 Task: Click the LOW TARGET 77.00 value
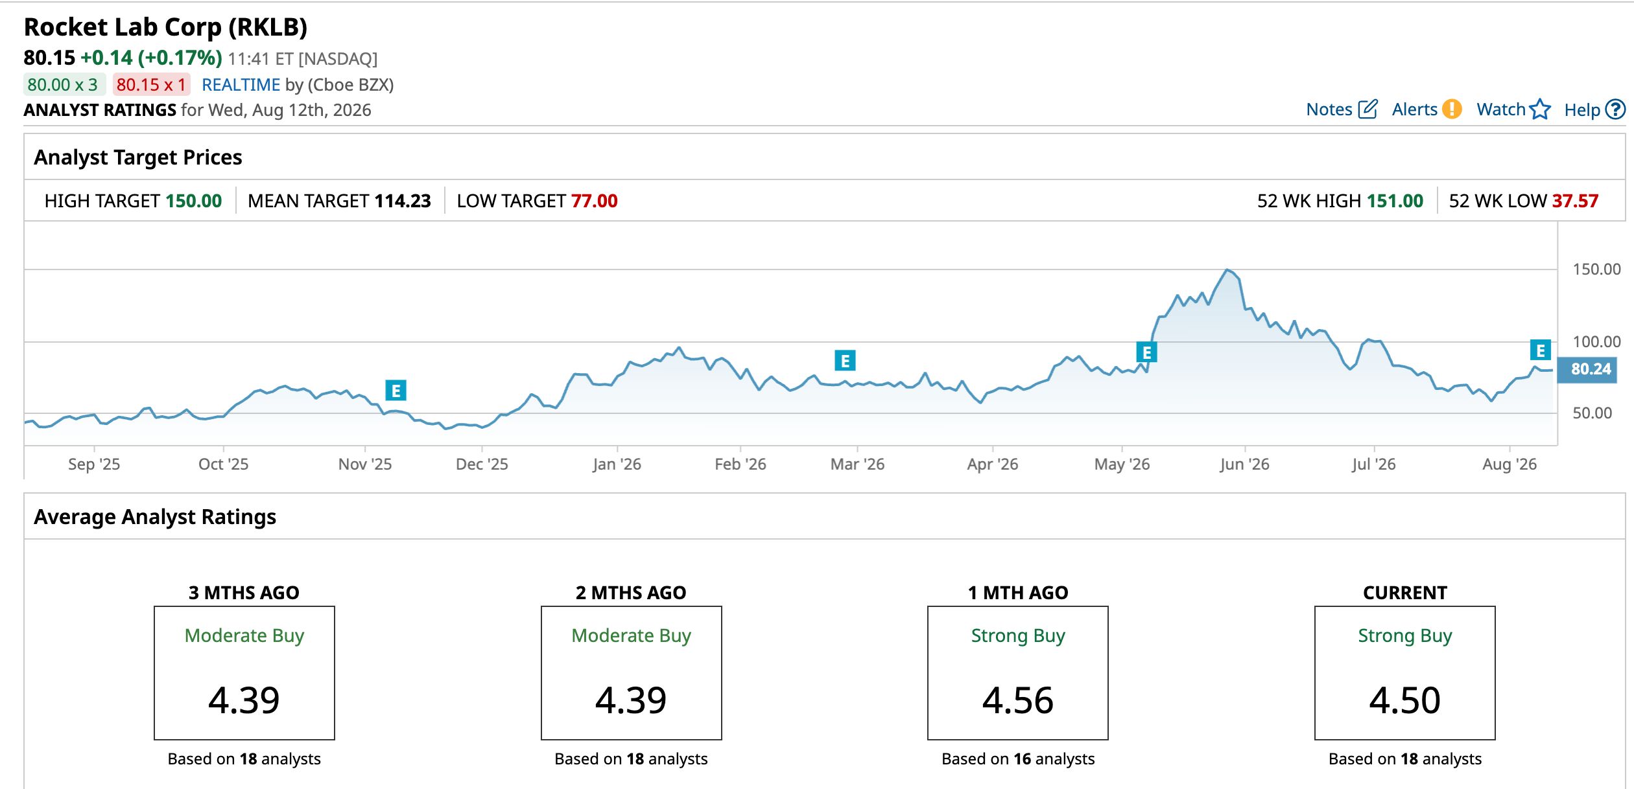[595, 201]
